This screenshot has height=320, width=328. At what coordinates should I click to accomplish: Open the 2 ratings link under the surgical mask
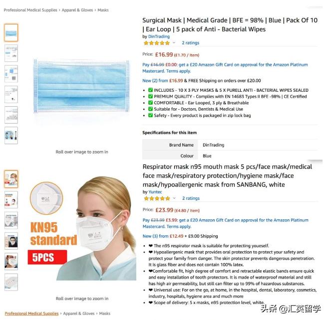(190, 43)
